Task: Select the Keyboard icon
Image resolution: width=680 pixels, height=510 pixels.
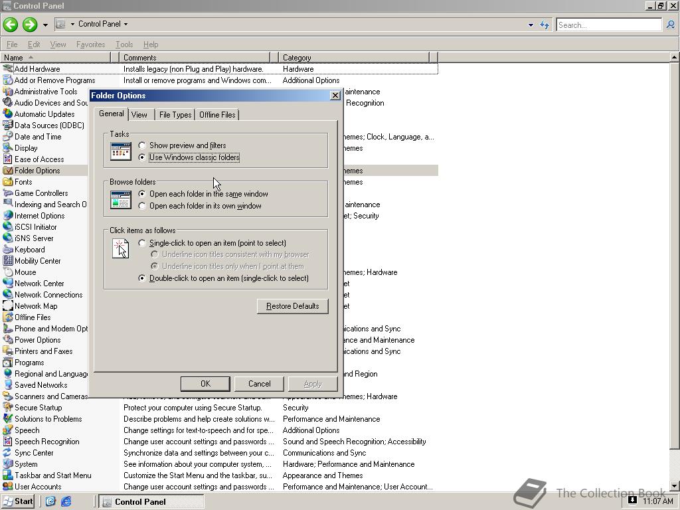Action: click(8, 249)
